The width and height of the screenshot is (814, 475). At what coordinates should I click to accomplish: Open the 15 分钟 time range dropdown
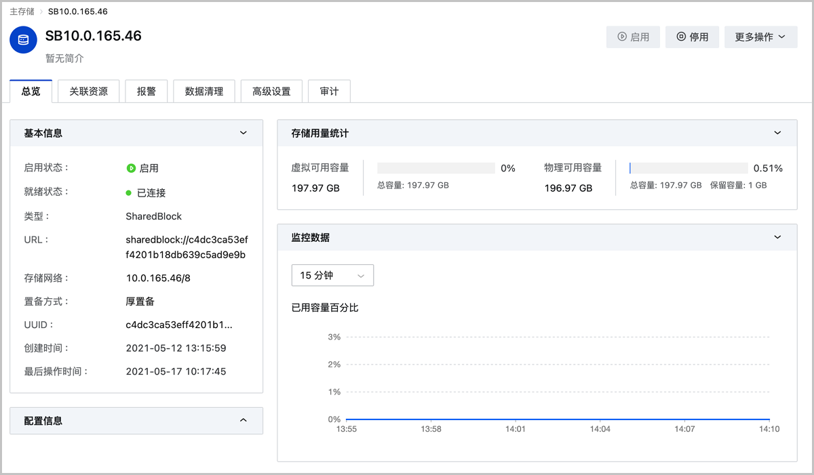(332, 276)
